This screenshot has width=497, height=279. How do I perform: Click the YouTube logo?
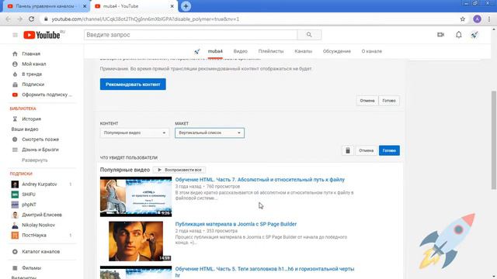(41, 35)
